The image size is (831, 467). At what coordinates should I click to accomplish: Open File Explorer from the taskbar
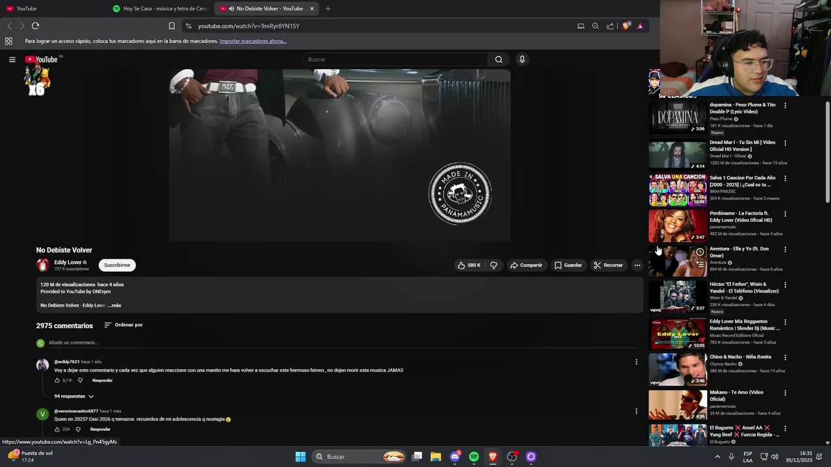coord(436,457)
